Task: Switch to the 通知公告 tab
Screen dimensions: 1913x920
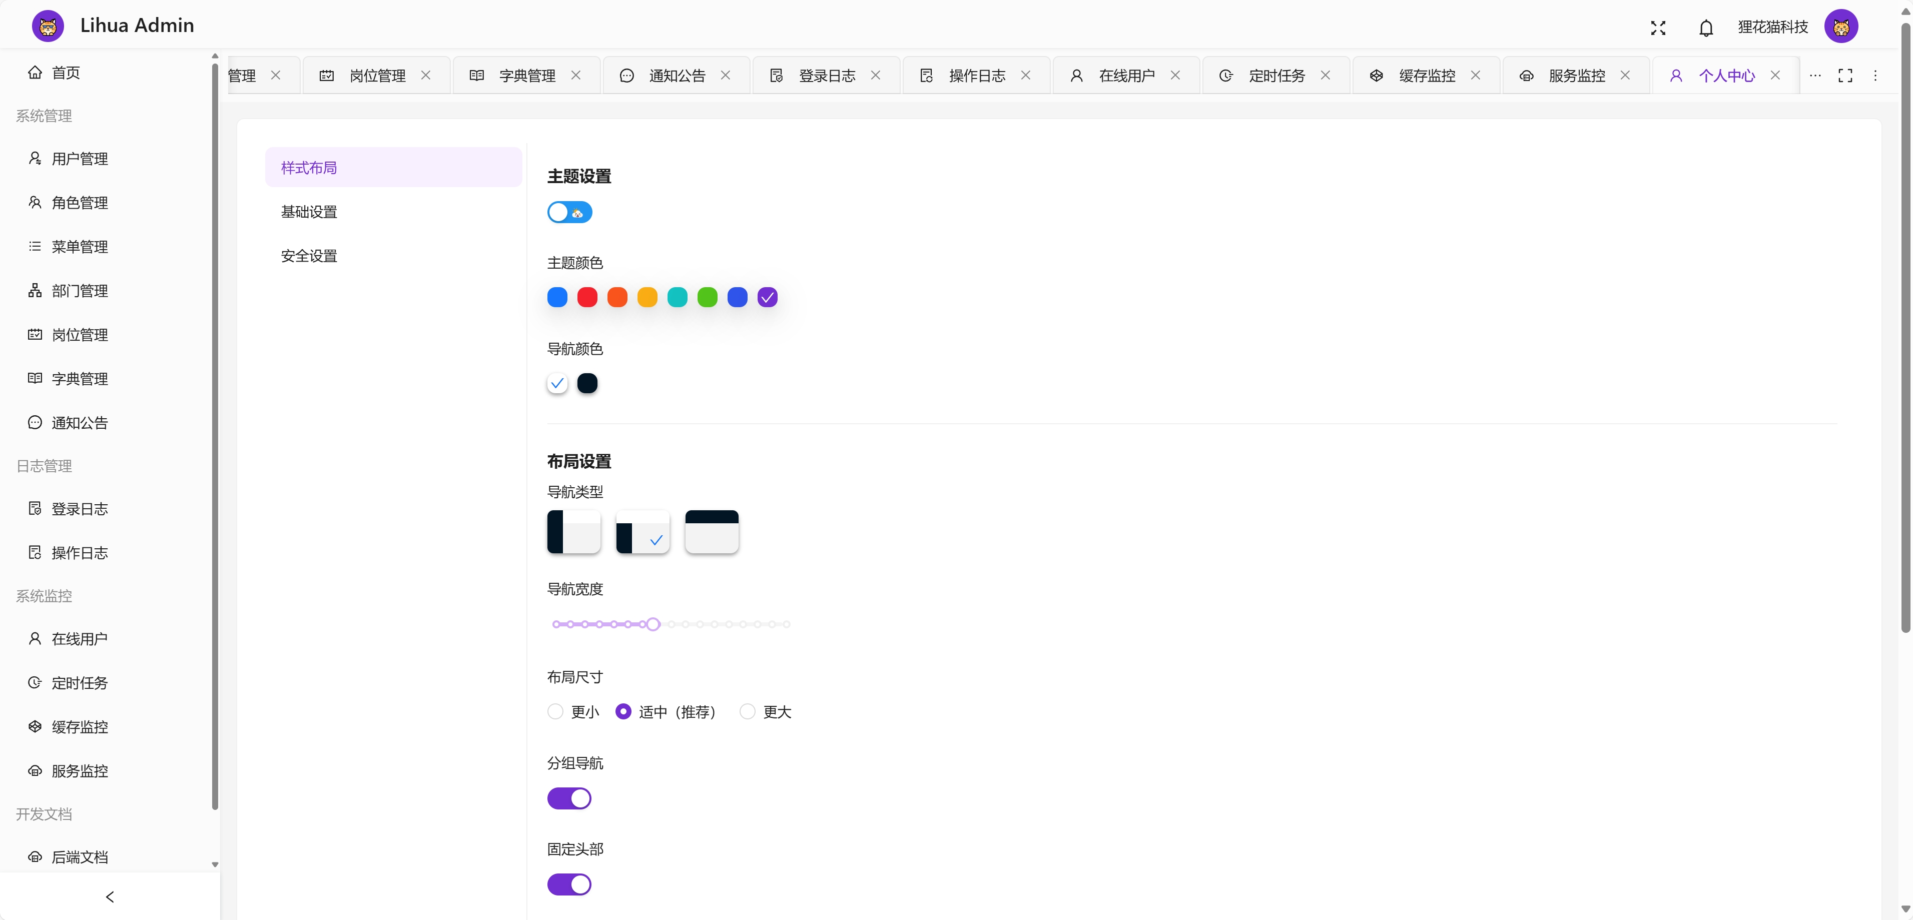Action: 677,75
